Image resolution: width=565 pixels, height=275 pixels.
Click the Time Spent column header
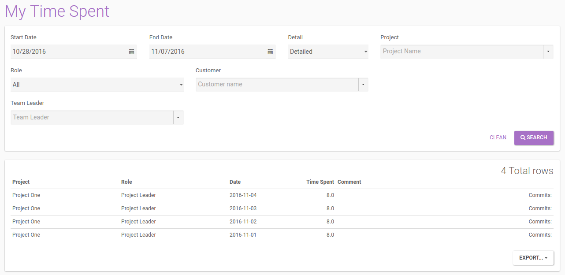tap(320, 182)
